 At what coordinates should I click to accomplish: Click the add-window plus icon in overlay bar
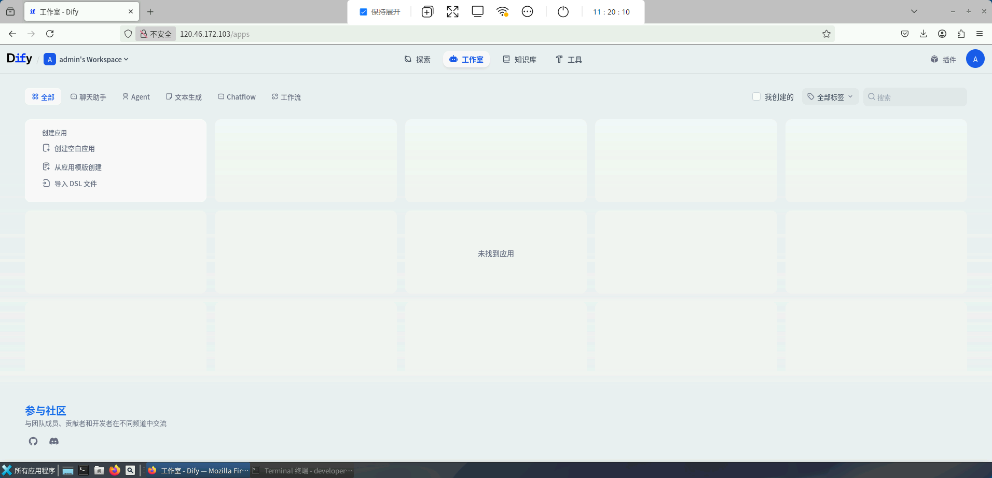(428, 12)
